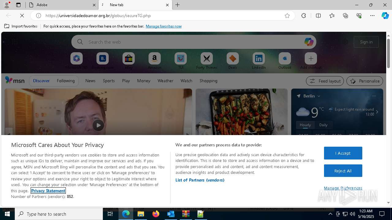Open Watch section

[187, 81]
